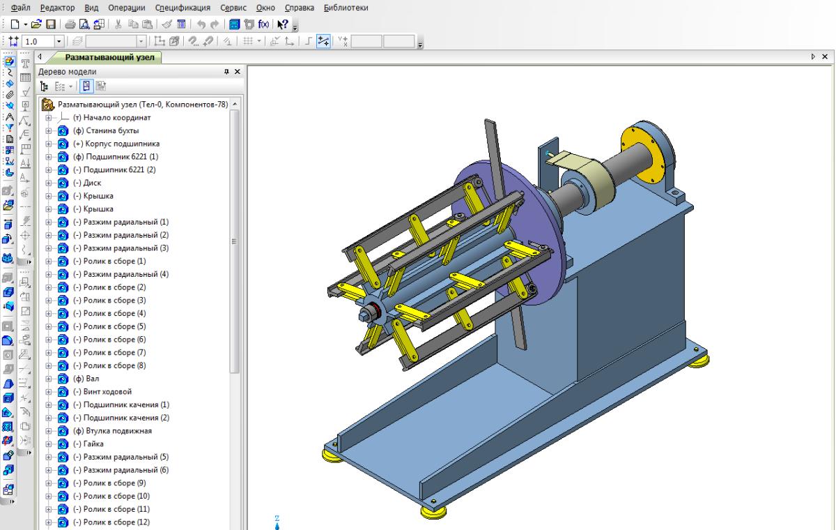Image resolution: width=836 pixels, height=530 pixels.
Task: Open the Variables f(x) tool
Action: [x=263, y=24]
